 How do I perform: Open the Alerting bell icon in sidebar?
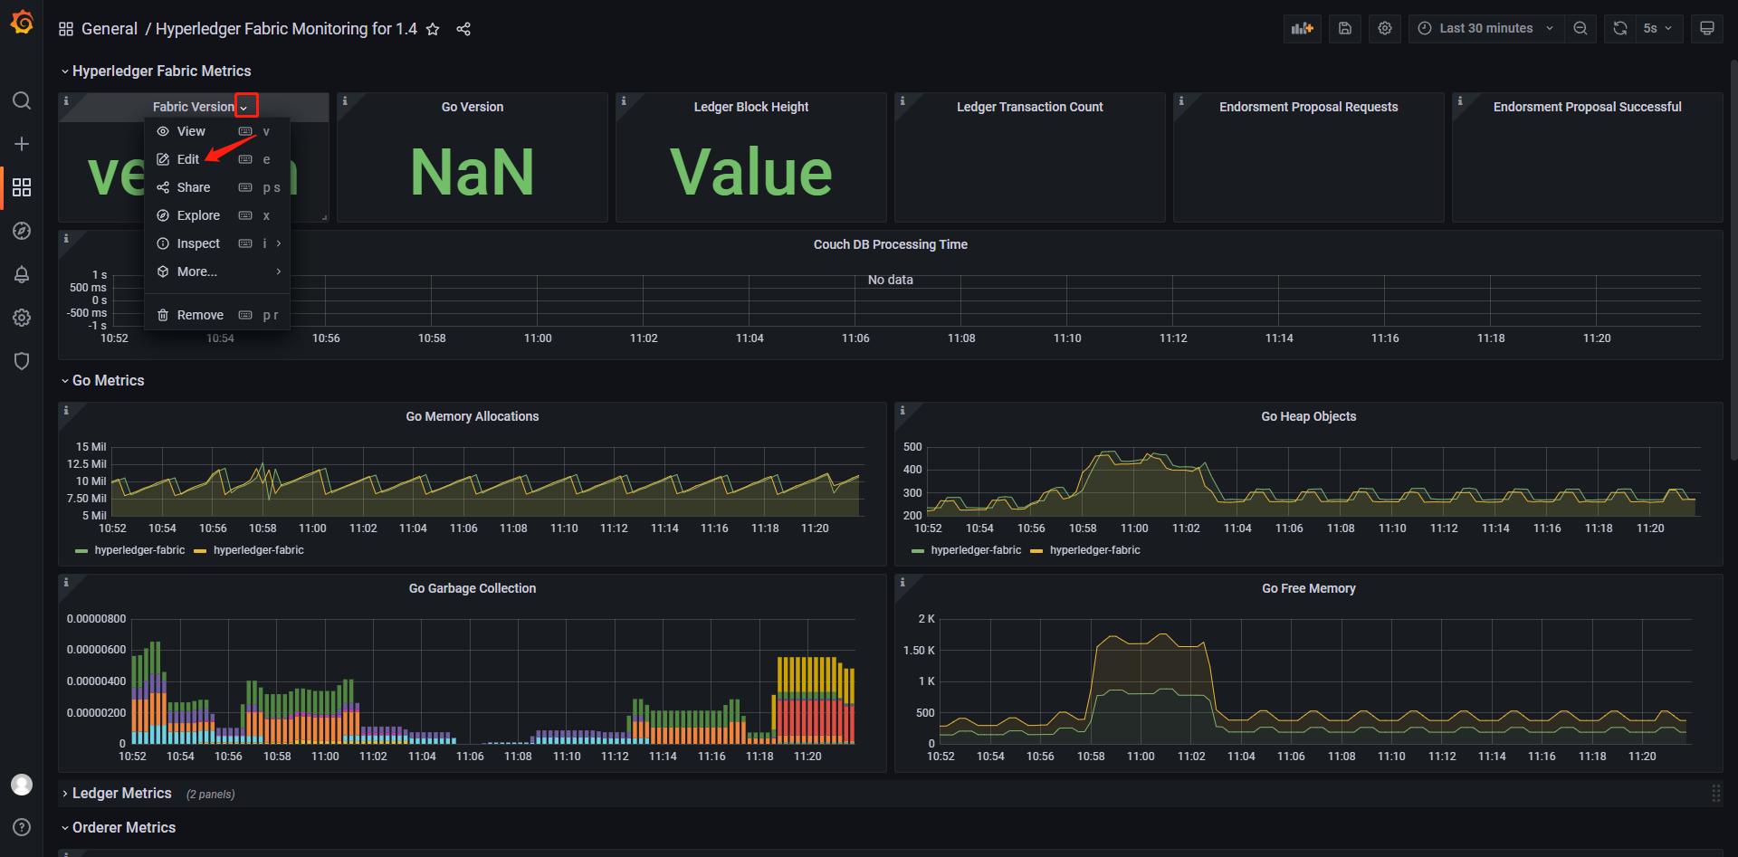coord(22,274)
